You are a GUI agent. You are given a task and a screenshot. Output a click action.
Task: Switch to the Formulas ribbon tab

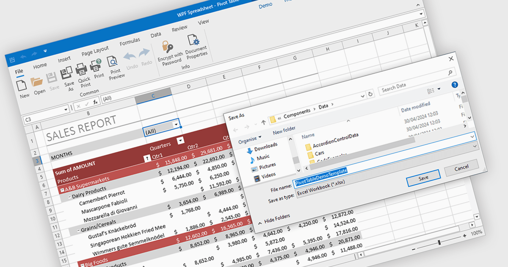(130, 42)
